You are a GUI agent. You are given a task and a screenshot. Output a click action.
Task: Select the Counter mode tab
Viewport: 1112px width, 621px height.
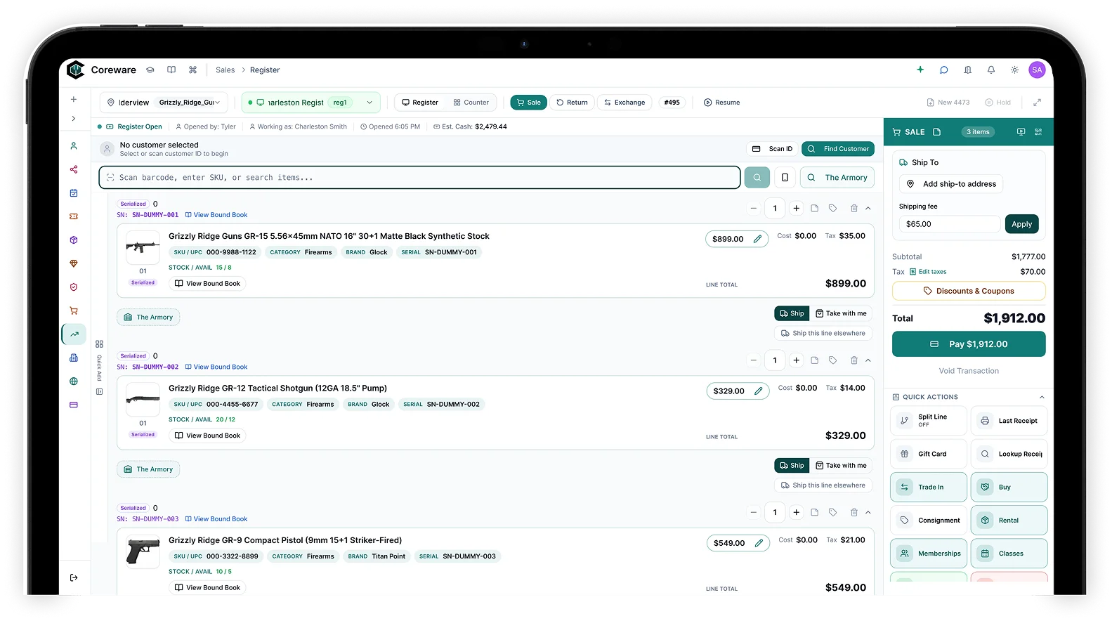471,103
